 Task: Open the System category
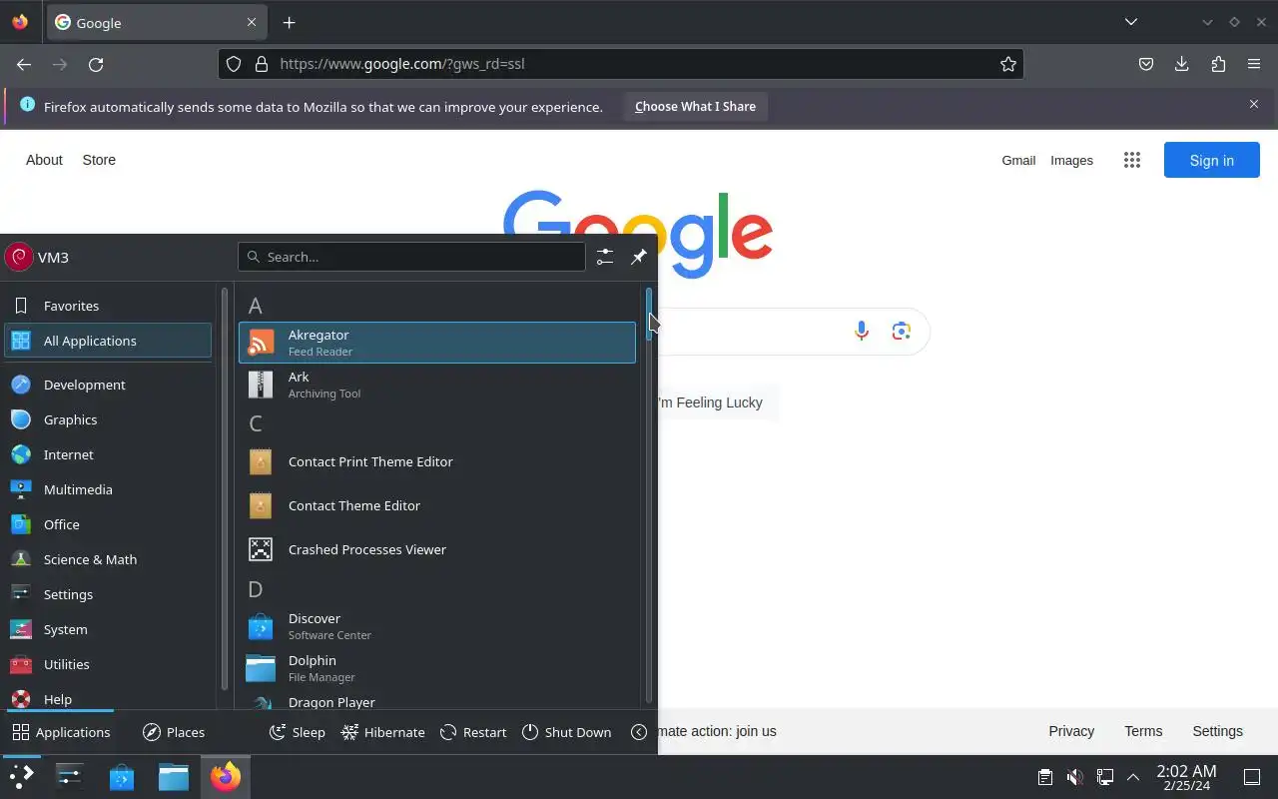108,629
